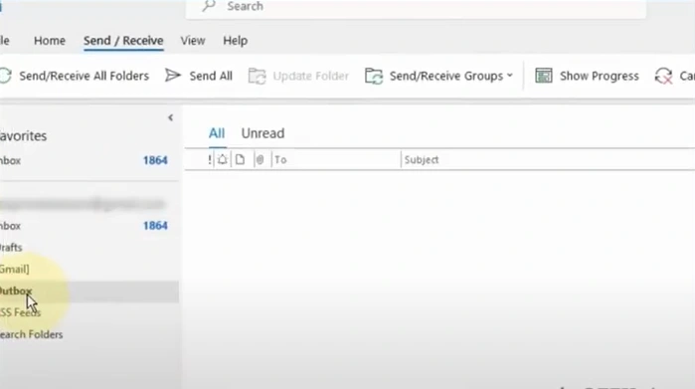Sort messages by the Subject column
Screen dimensions: 695x389
[422, 160]
